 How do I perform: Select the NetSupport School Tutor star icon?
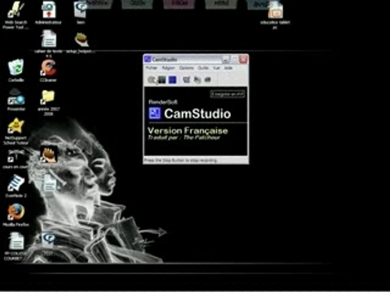pyautogui.click(x=16, y=131)
